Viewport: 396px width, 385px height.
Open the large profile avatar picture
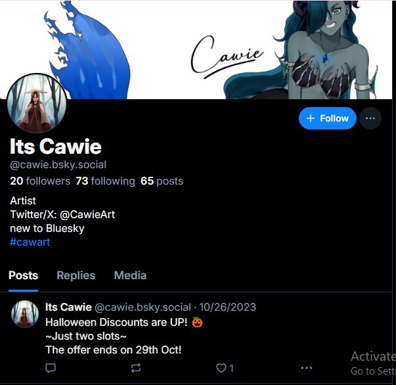pos(37,103)
